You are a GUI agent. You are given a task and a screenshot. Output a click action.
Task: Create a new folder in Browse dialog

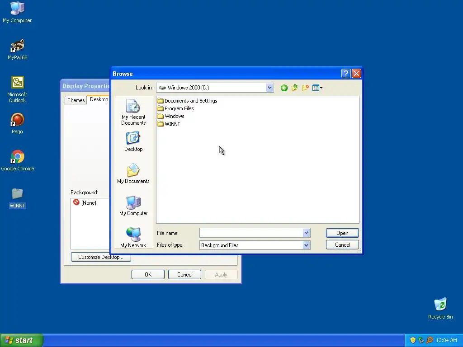pyautogui.click(x=305, y=88)
